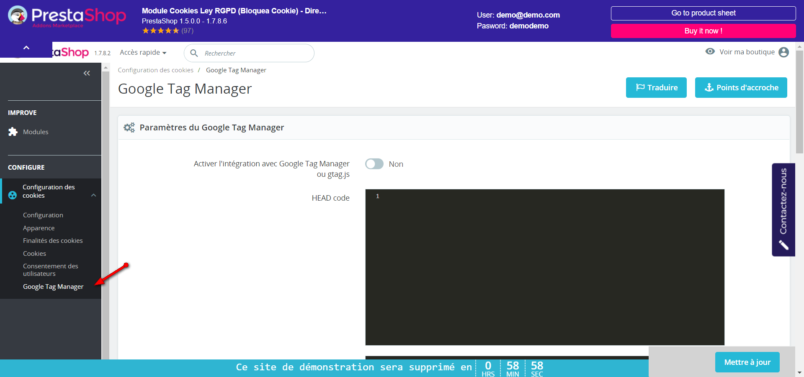Screen dimensions: 804x377
Task: Click the IMPROVE section heading in sidebar
Action: pyautogui.click(x=22, y=113)
